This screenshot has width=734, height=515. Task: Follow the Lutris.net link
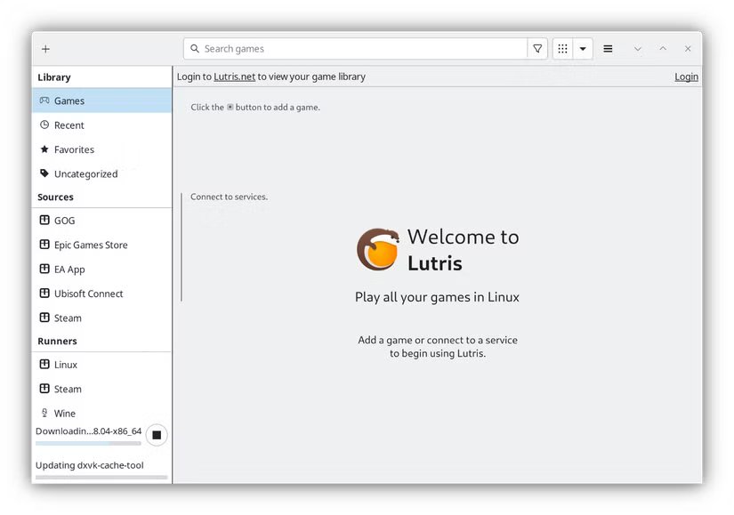[235, 76]
